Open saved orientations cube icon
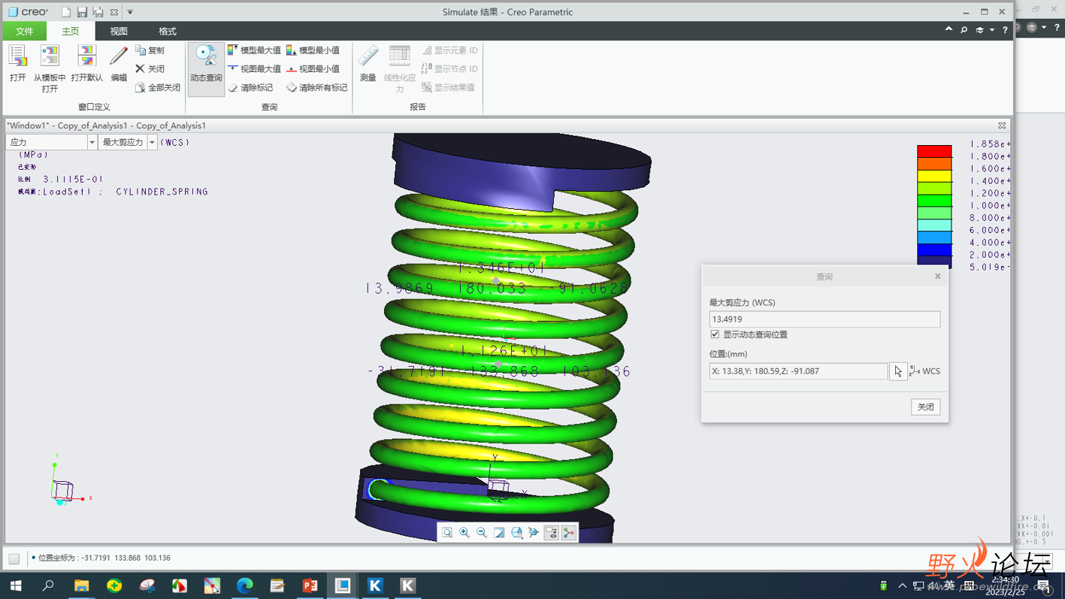This screenshot has height=599, width=1065. [516, 533]
